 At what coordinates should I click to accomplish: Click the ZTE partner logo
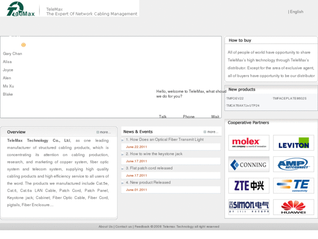[x=249, y=185]
